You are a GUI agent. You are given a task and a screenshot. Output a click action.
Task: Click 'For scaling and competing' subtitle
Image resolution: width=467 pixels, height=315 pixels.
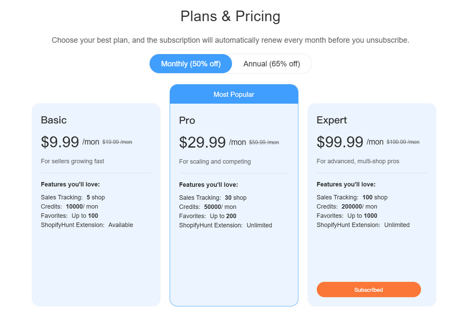(x=215, y=161)
